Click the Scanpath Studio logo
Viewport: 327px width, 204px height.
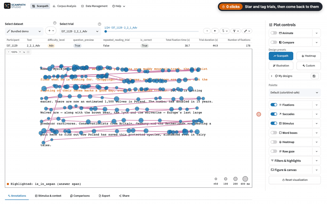click(x=15, y=6)
